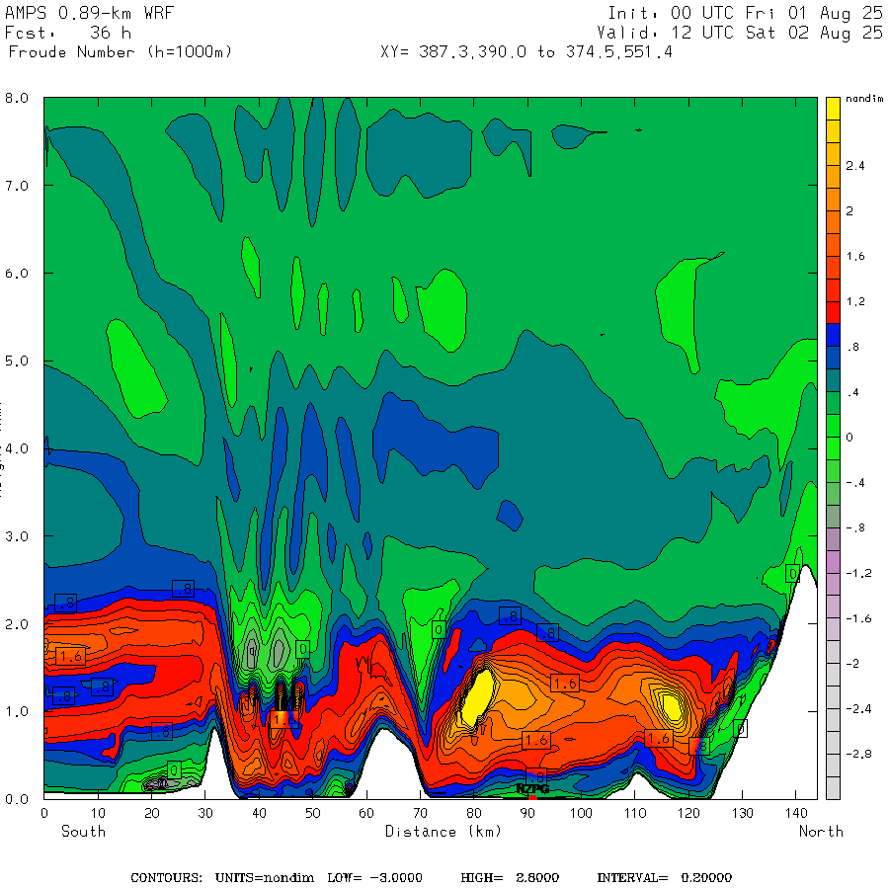Click the x-axis distance label '50'
The height and width of the screenshot is (889, 889).
tap(313, 814)
